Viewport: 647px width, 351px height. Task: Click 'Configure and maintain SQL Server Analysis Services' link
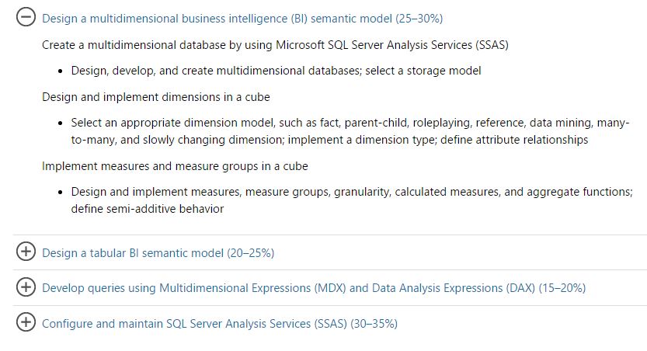[x=219, y=323]
